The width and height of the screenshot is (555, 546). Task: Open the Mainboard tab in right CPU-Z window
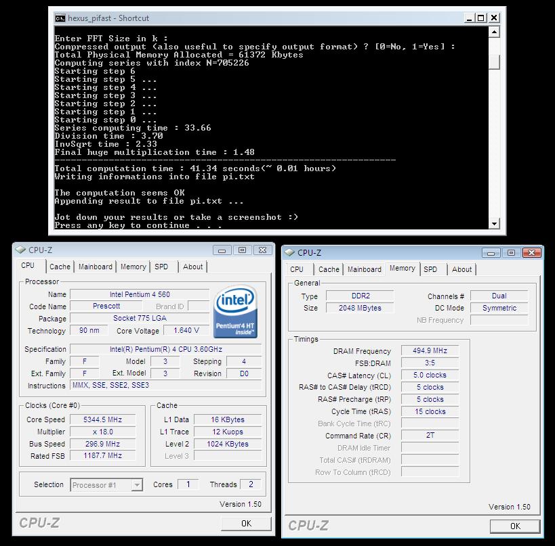coord(364,270)
